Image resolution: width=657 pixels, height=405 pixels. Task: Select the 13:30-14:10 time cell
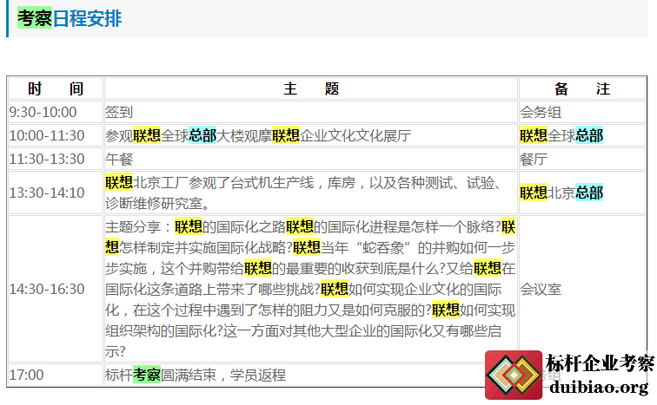[x=56, y=193]
